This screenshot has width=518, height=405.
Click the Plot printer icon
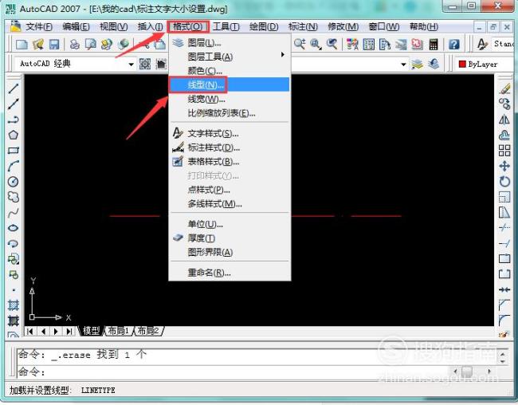click(x=75, y=44)
